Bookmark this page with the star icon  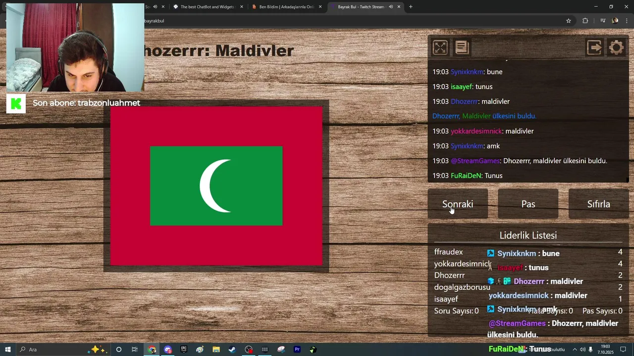point(569,21)
